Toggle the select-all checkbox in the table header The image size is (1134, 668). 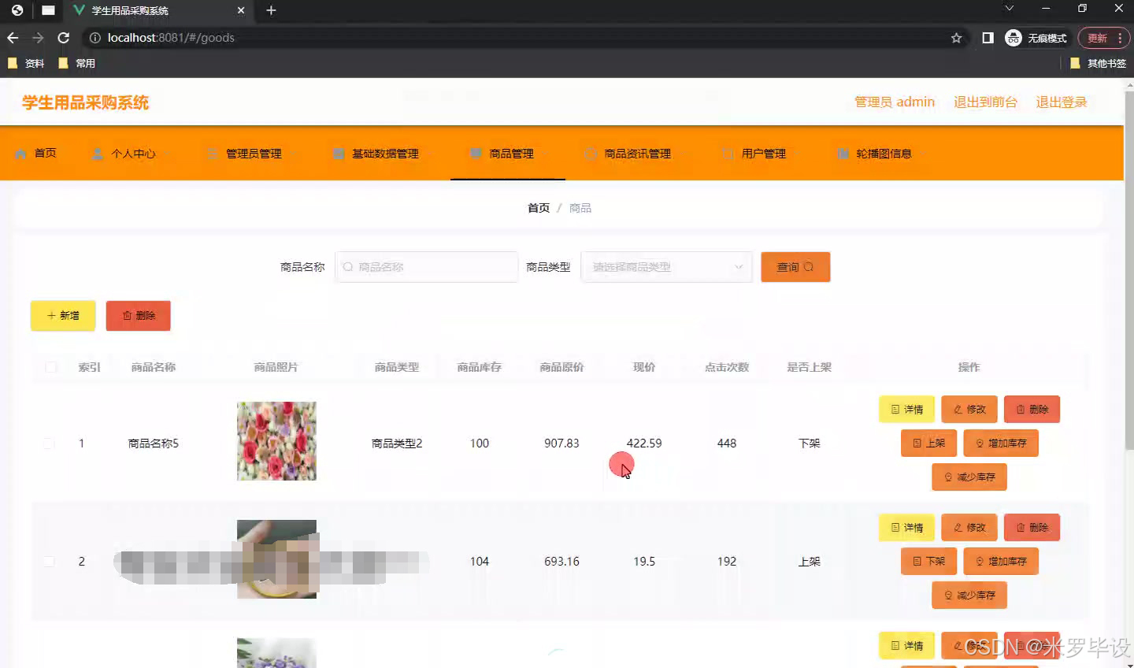click(50, 366)
